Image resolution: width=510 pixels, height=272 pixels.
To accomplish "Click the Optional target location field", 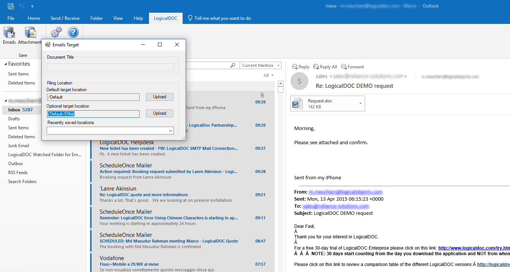I will (x=93, y=114).
